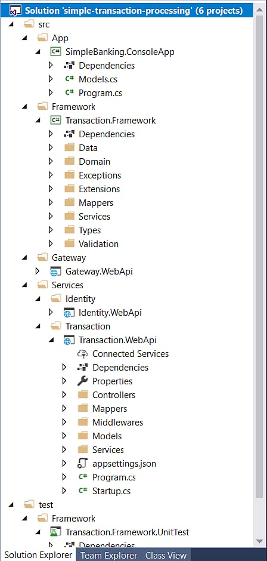Switch to the Class View tab
Viewport: 267px width, 561px height.
coord(166,555)
